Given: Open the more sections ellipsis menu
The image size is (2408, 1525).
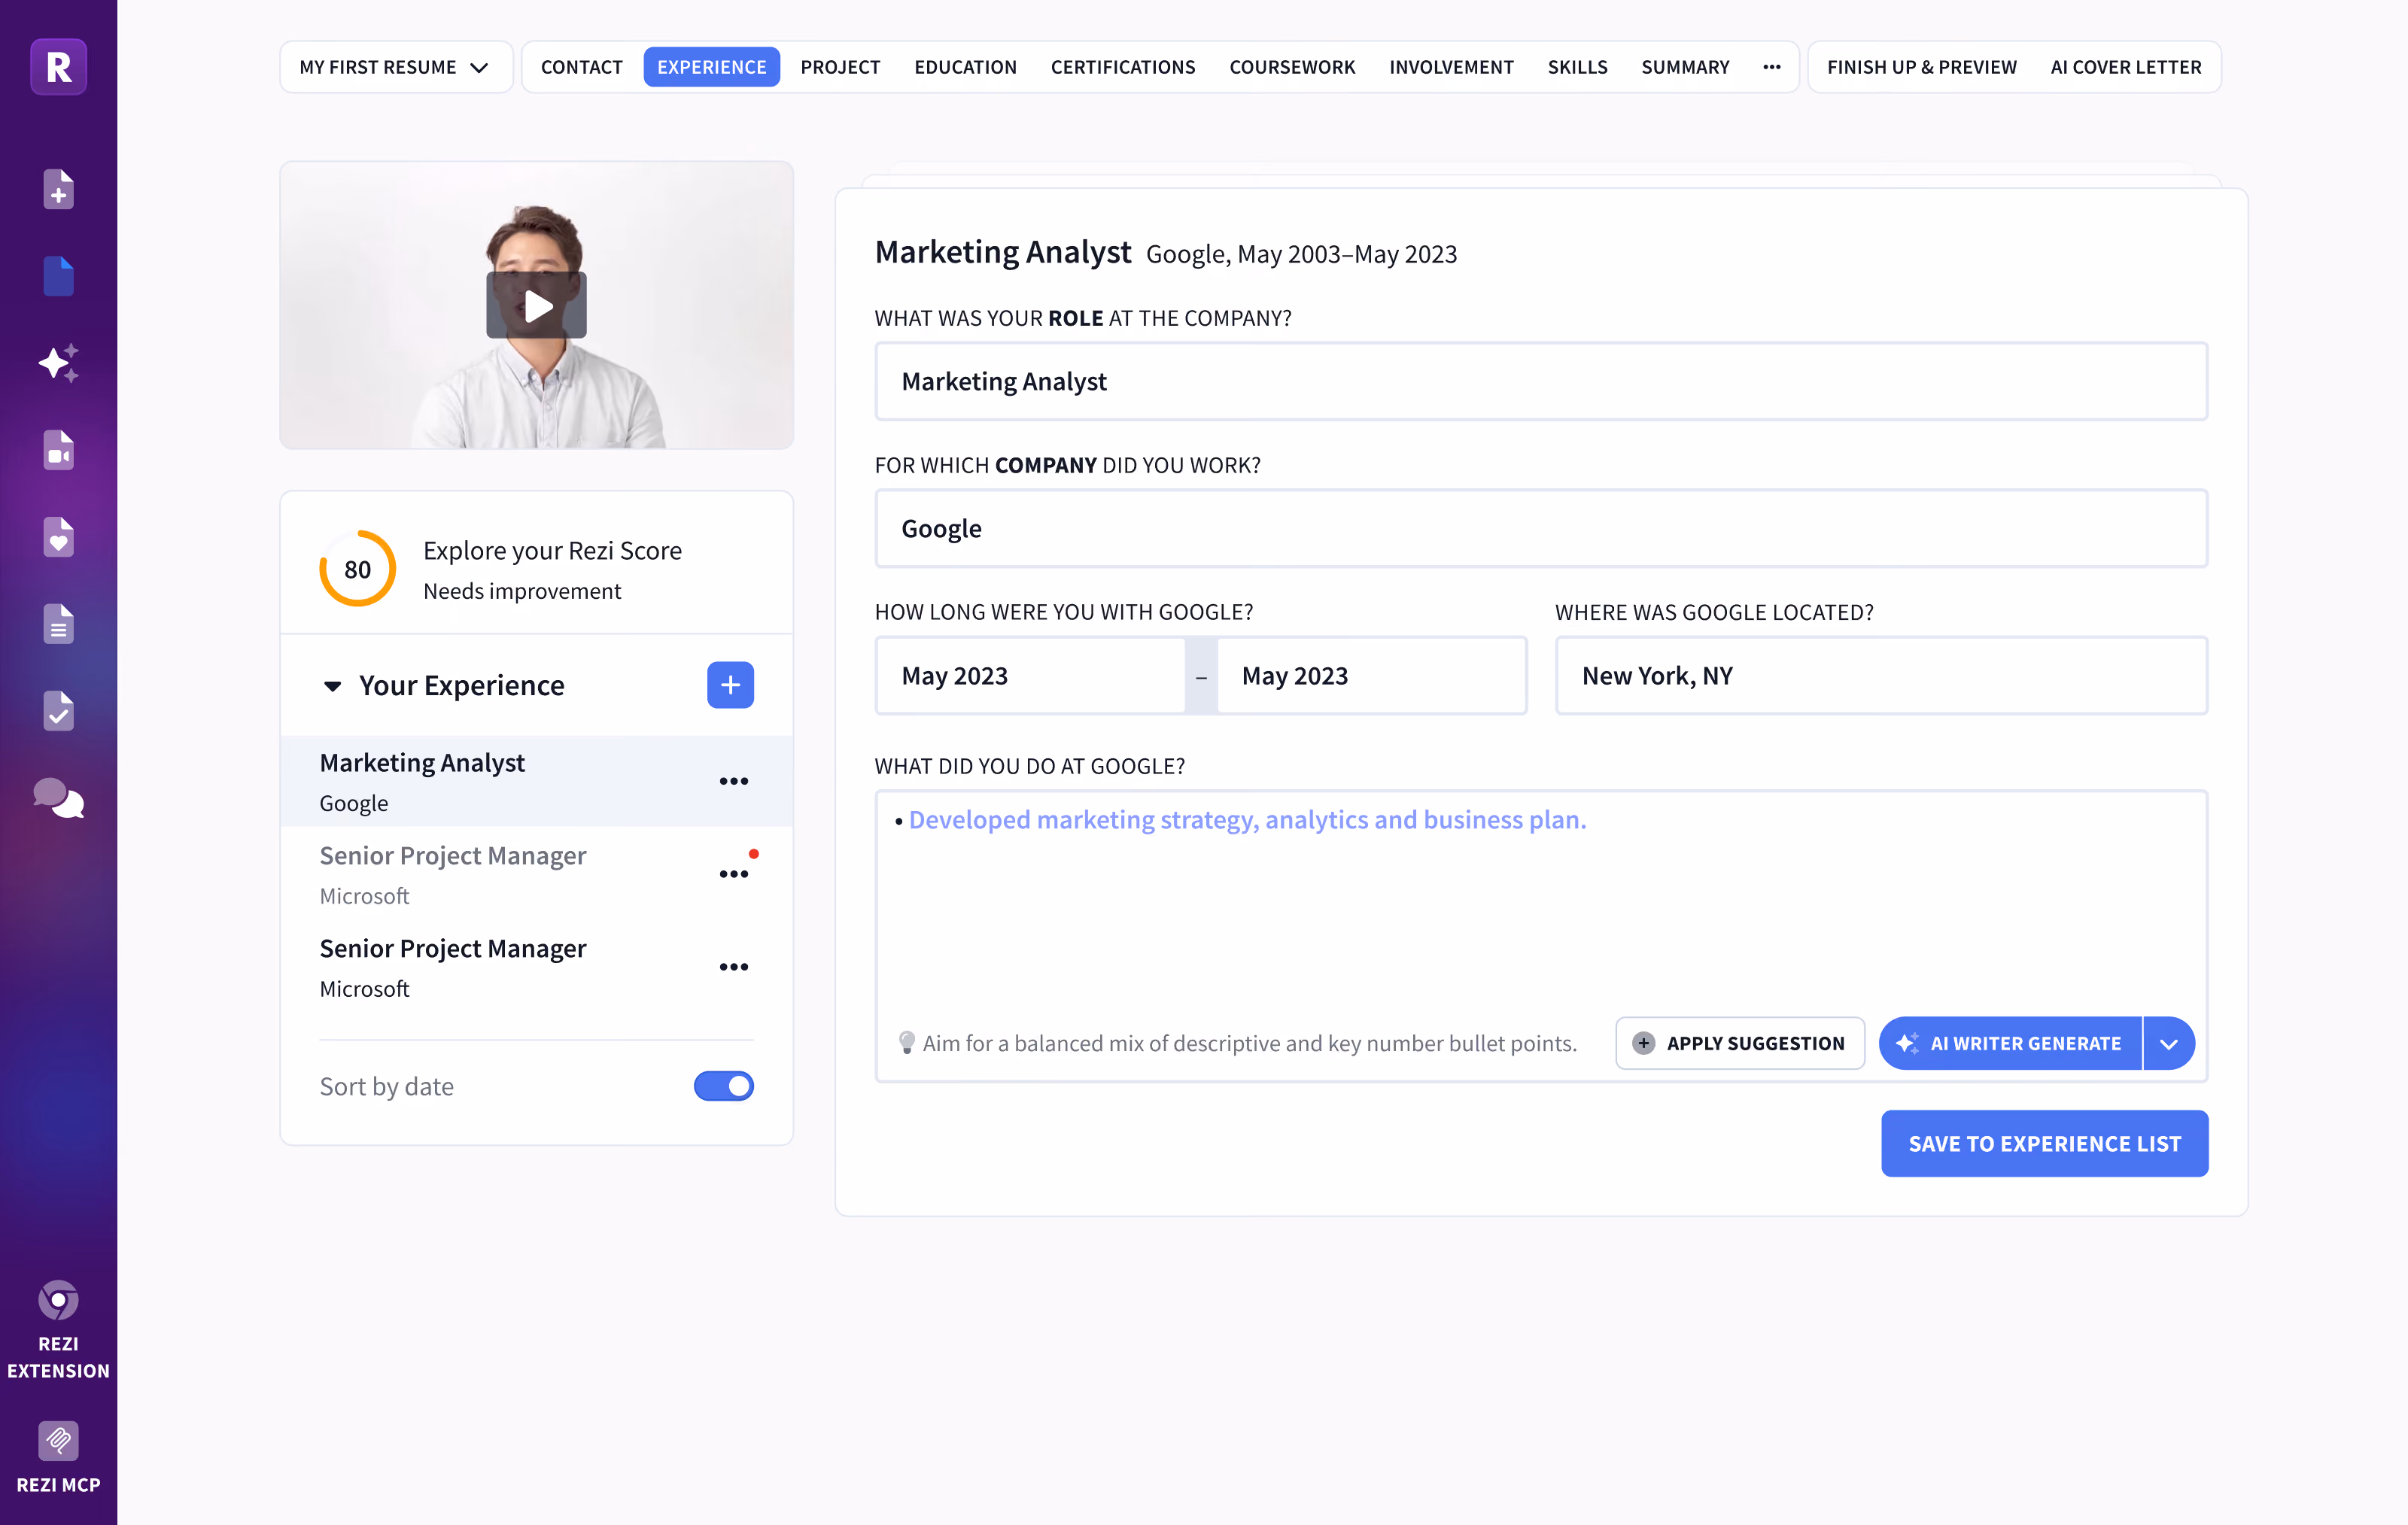Looking at the screenshot, I should tap(1772, 67).
